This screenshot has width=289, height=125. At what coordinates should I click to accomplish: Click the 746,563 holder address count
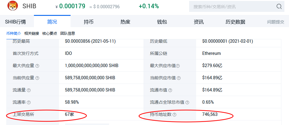210,114
